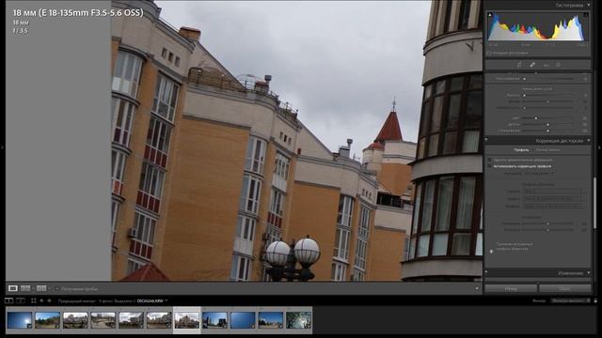This screenshot has height=338, width=602.
Task: Collapse the Histogram panel
Action: click(589, 6)
